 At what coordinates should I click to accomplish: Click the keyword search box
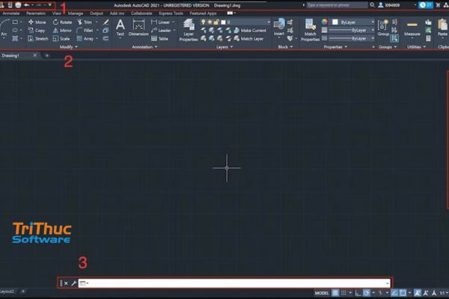[x=337, y=5]
